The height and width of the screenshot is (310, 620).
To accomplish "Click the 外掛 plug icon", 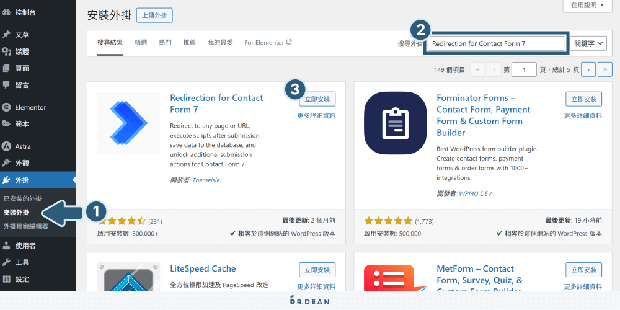I will point(6,180).
